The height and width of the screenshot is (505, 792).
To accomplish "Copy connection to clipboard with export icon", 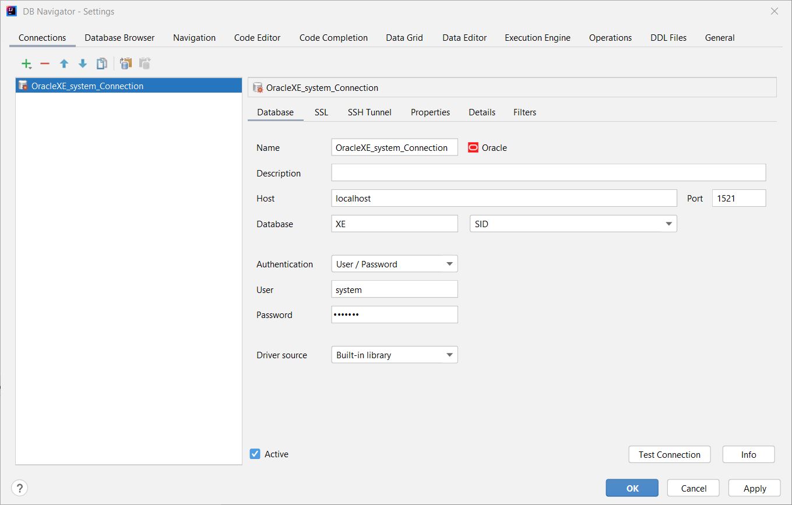I will tap(126, 64).
